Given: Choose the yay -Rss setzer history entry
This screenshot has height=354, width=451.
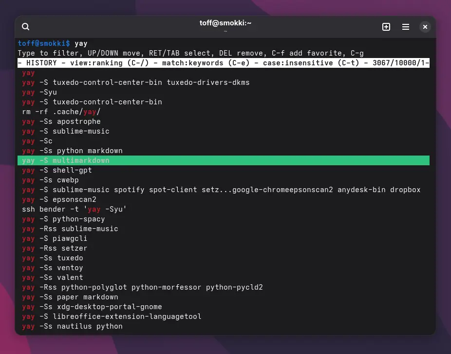Looking at the screenshot, I should (x=55, y=248).
